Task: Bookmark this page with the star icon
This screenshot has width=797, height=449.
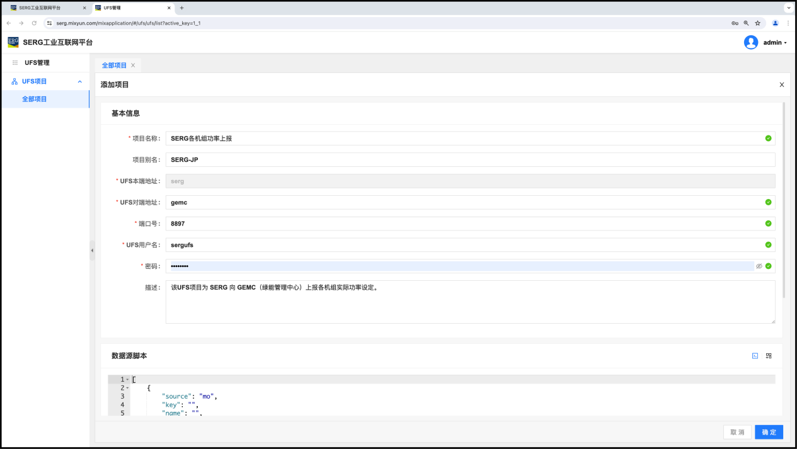Action: point(757,23)
